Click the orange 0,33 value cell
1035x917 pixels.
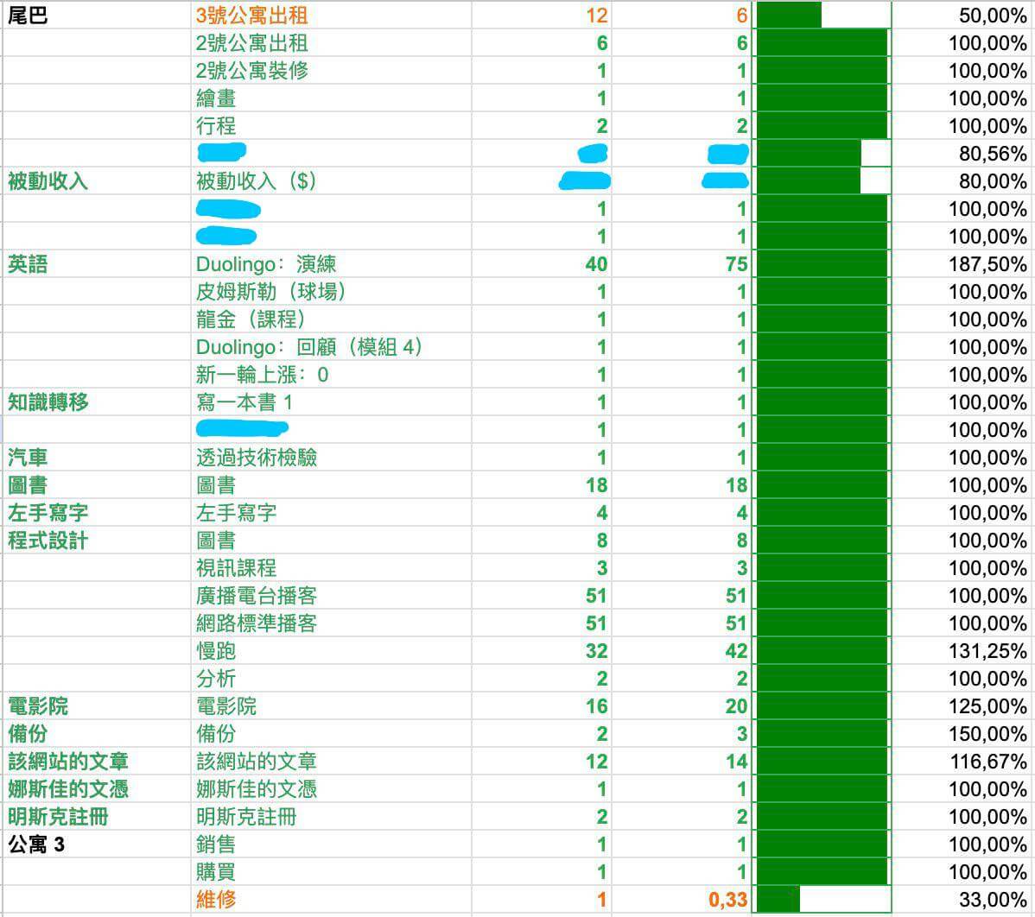682,900
